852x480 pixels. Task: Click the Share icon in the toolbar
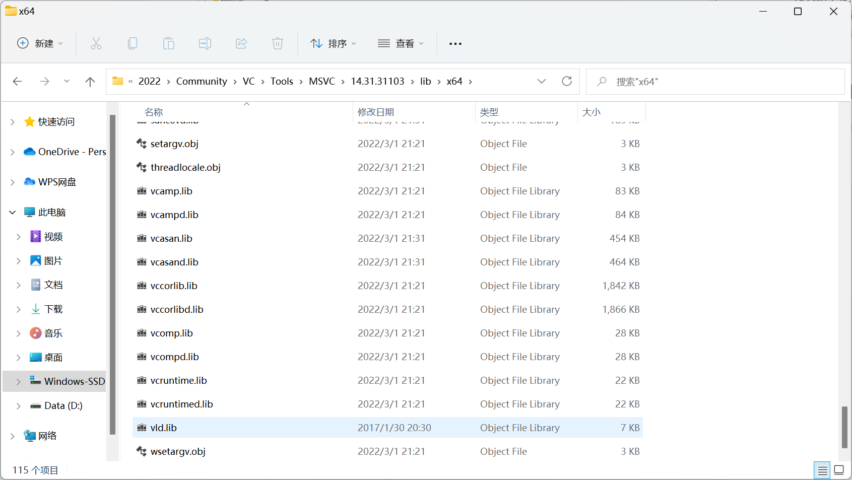[241, 43]
